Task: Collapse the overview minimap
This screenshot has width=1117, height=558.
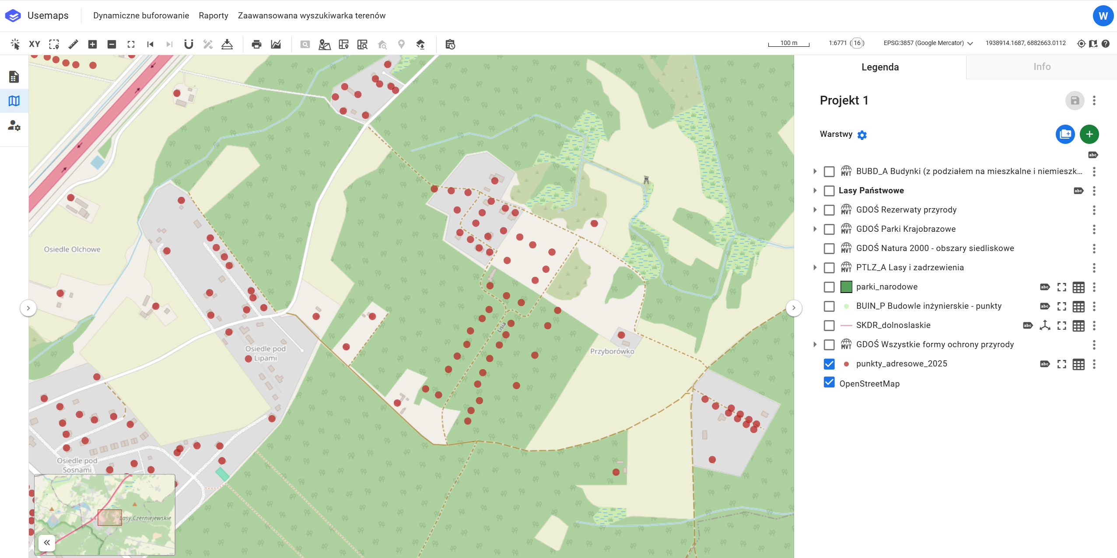Action: pos(47,543)
